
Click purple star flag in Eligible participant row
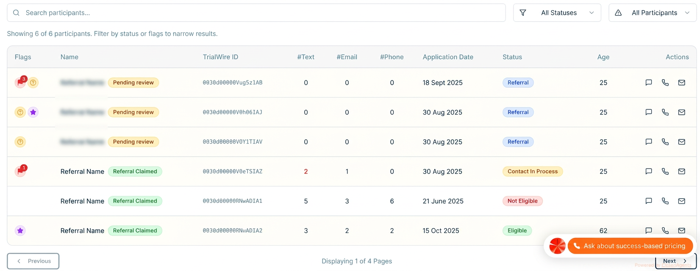tap(20, 231)
